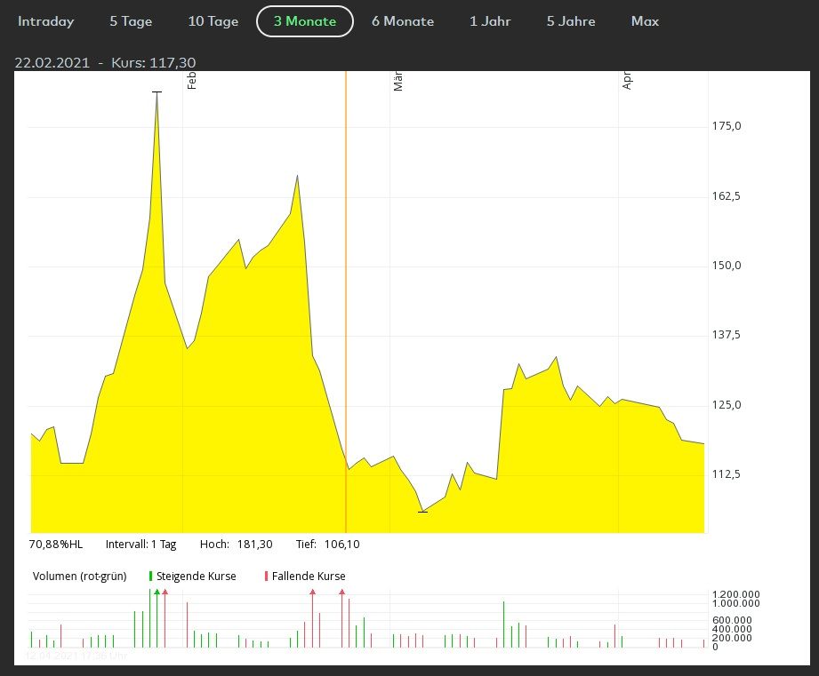The height and width of the screenshot is (676, 819).
Task: Click the tallest green volume bar in late March
Action: point(503,624)
